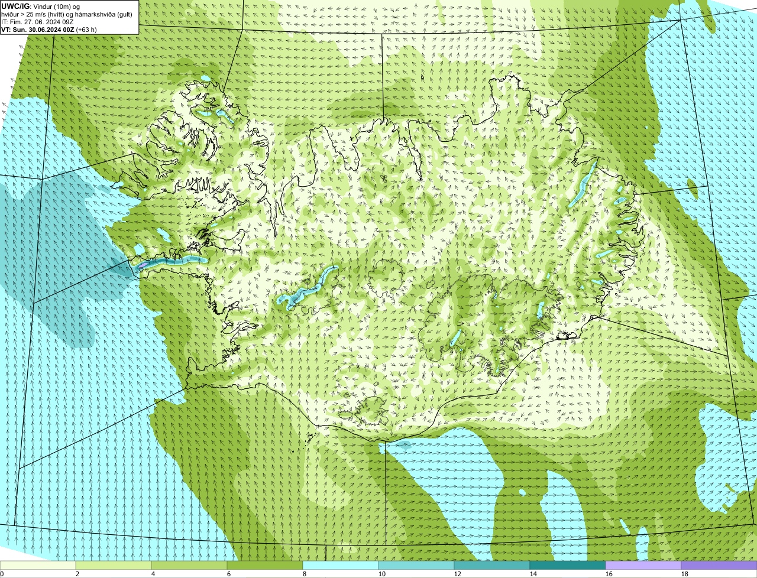Pick the 10–12 m/s legend swatch
This screenshot has height=578, width=757.
pos(416,565)
